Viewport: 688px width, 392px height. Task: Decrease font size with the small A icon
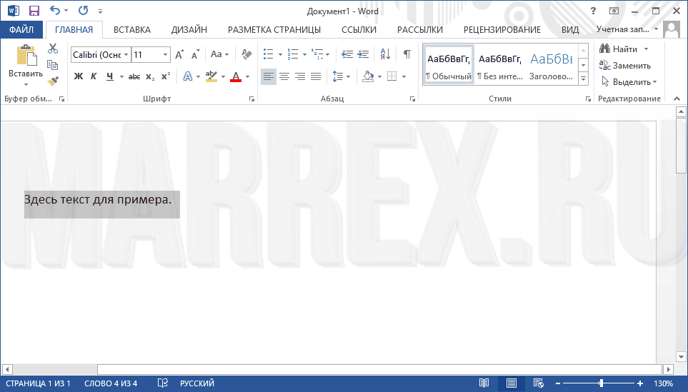coord(195,55)
